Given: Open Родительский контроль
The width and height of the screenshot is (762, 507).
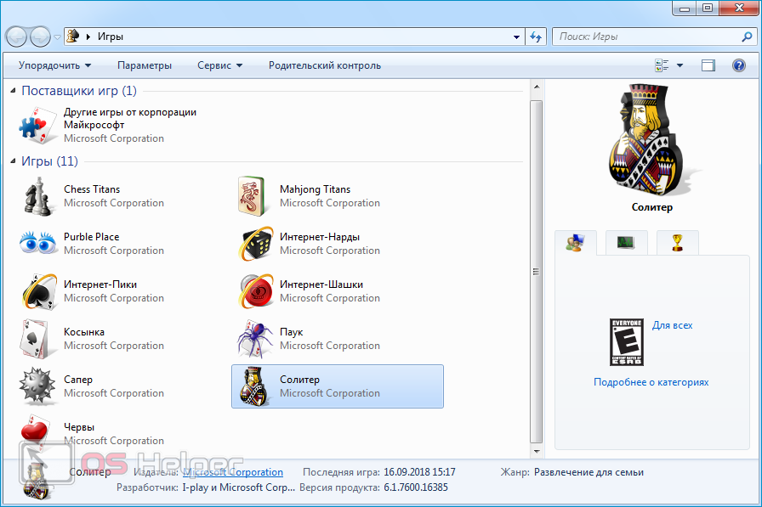Looking at the screenshot, I should 325,65.
